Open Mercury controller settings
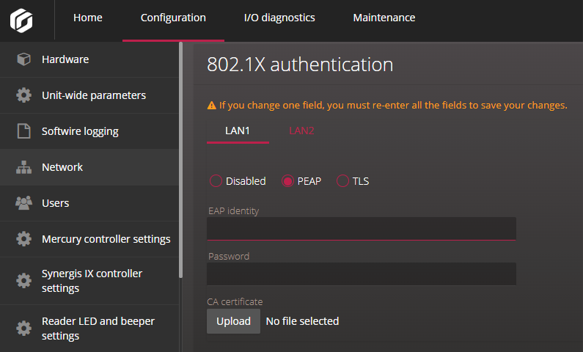 point(89,239)
